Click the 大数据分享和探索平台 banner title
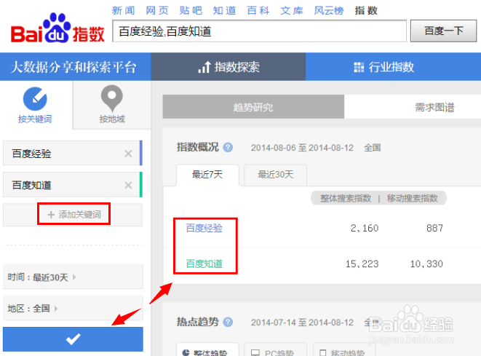Screen dimensions: 481x356 73,67
